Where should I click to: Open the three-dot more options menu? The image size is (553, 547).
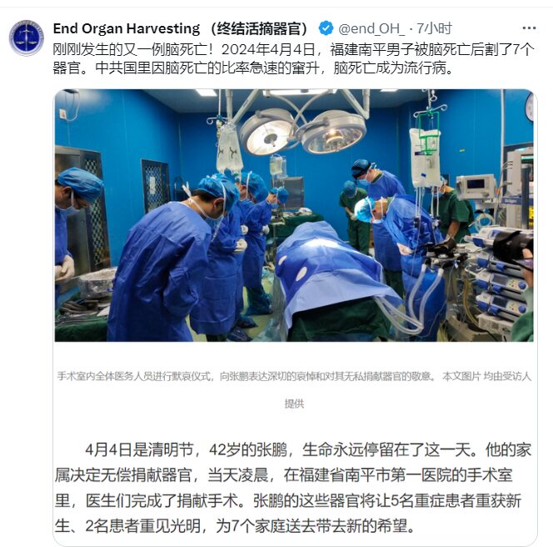coord(529,28)
